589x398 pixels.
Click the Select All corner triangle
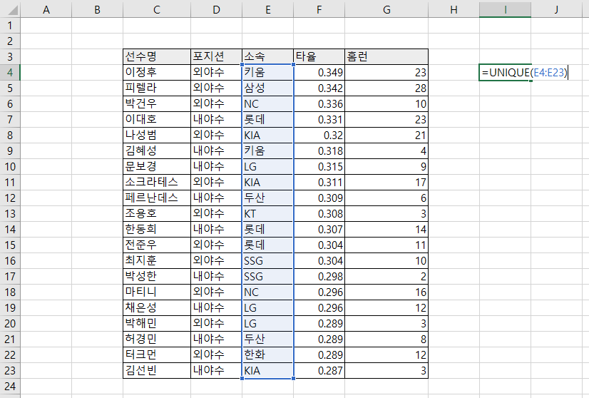click(13, 10)
